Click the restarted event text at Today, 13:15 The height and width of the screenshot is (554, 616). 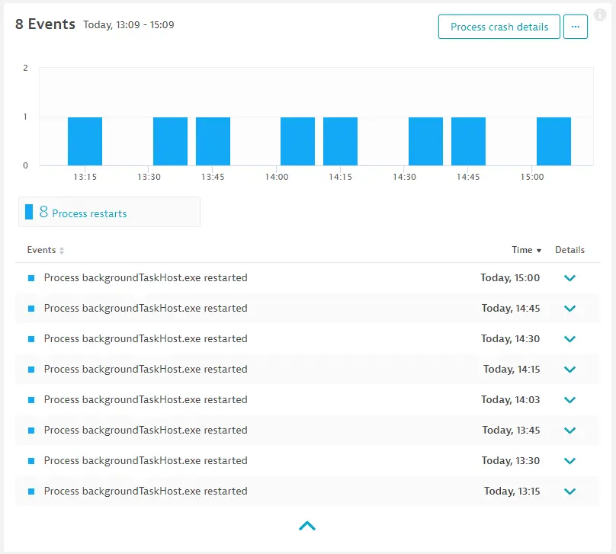pyautogui.click(x=146, y=492)
